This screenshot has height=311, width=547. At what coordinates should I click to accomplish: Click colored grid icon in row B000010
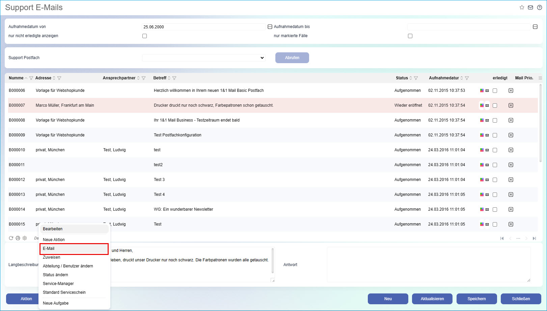[x=482, y=150]
